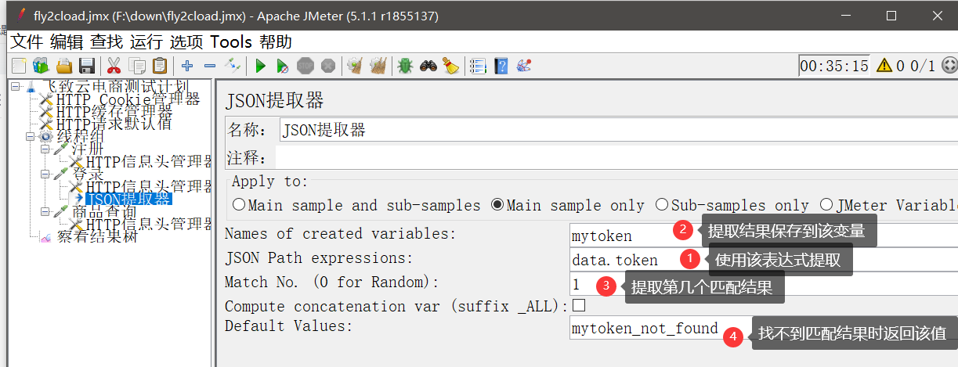Select HTTP请求默认值 in the tree

point(114,124)
